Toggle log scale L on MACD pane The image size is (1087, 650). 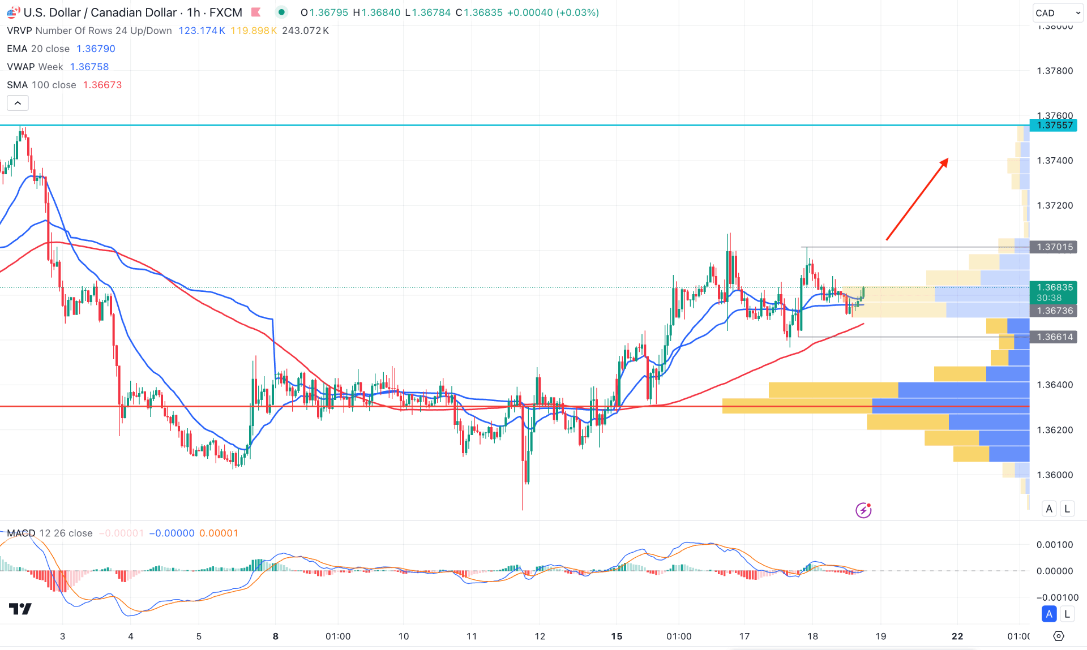(x=1067, y=614)
